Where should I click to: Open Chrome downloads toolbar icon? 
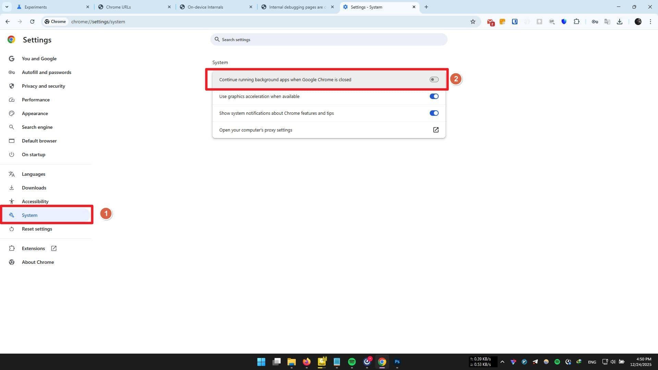tap(620, 22)
